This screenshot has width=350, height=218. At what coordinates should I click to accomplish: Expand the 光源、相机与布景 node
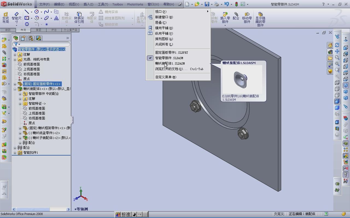click(15, 59)
